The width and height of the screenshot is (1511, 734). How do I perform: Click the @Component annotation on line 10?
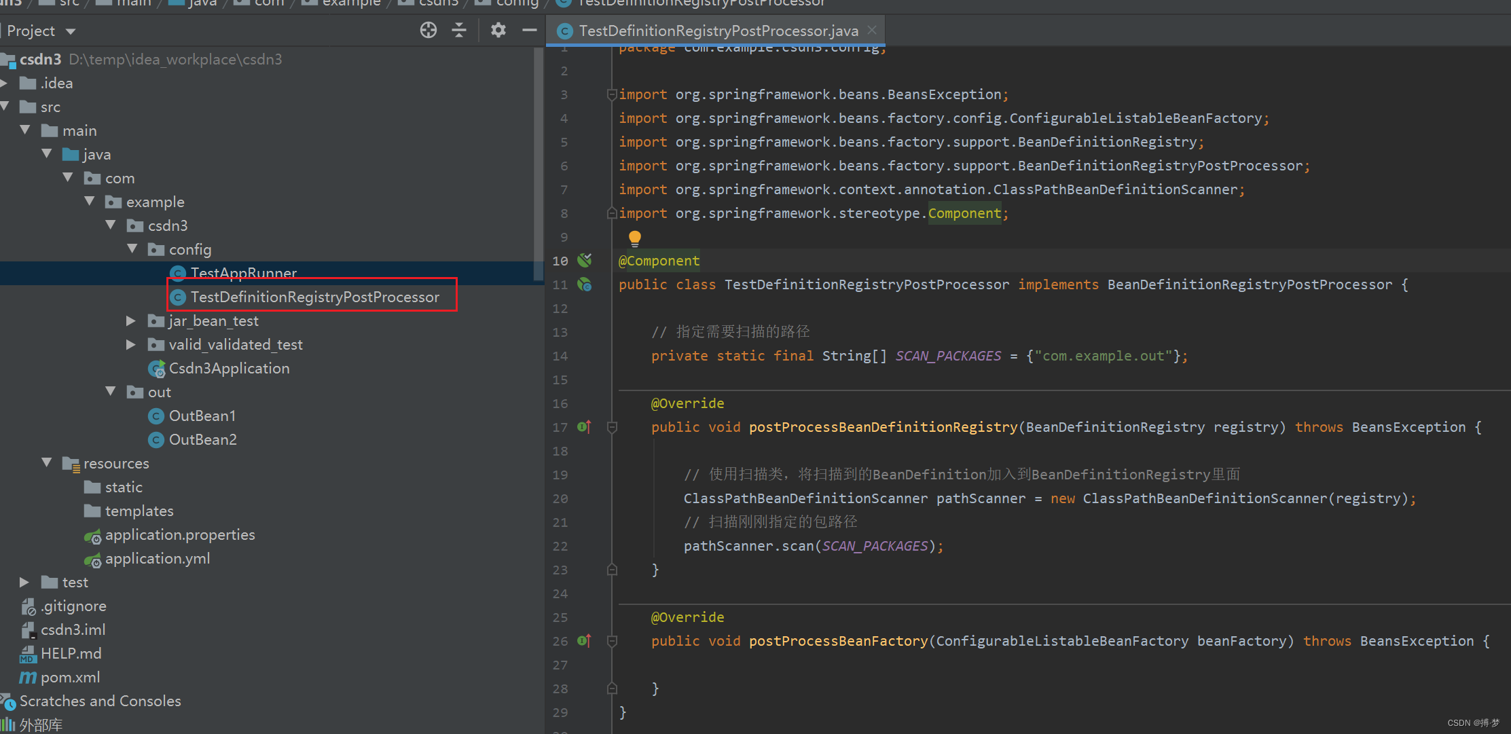pyautogui.click(x=659, y=261)
